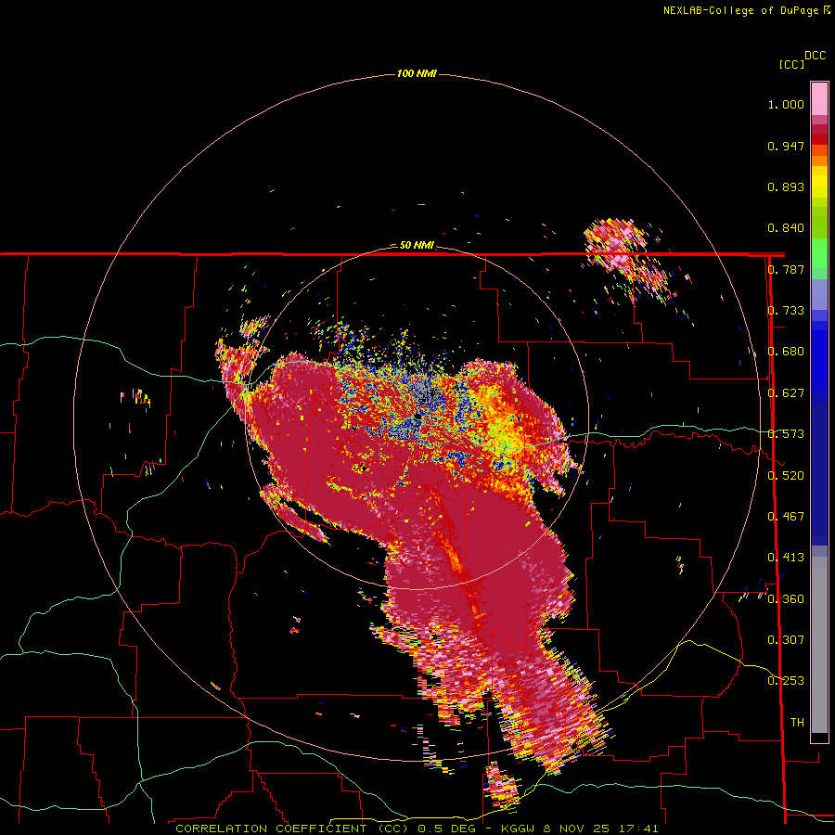Screen dimensions: 835x835
Task: Click the 0.413 scale value
Action: pos(786,558)
